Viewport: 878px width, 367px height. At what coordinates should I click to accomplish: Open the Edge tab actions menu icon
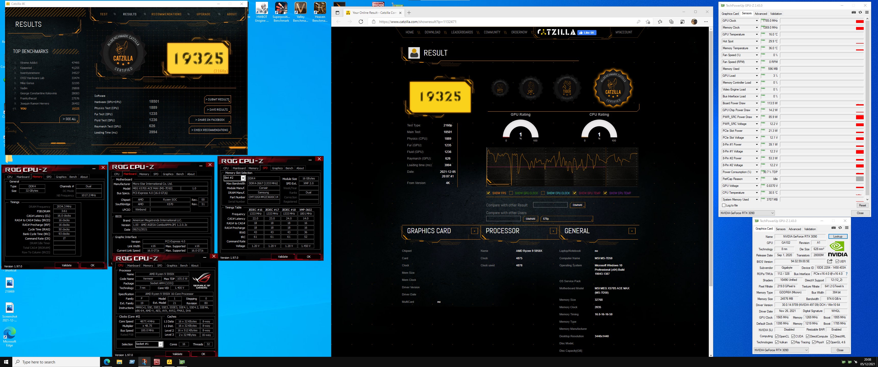pyautogui.click(x=337, y=13)
